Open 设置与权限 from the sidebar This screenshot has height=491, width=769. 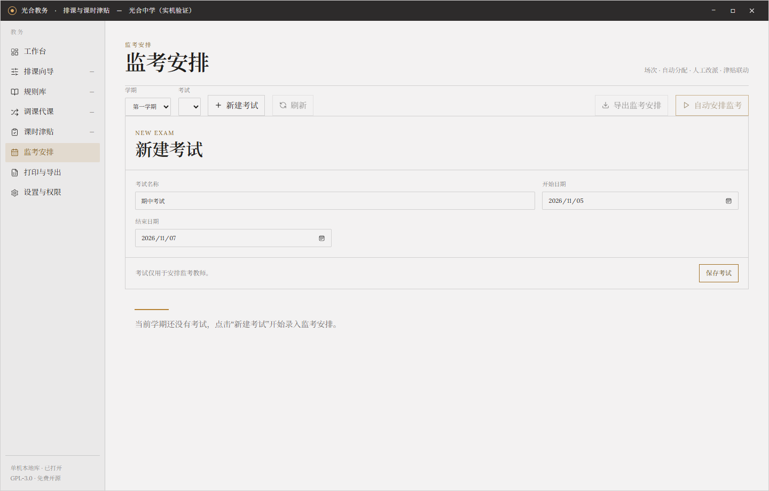[x=52, y=192]
